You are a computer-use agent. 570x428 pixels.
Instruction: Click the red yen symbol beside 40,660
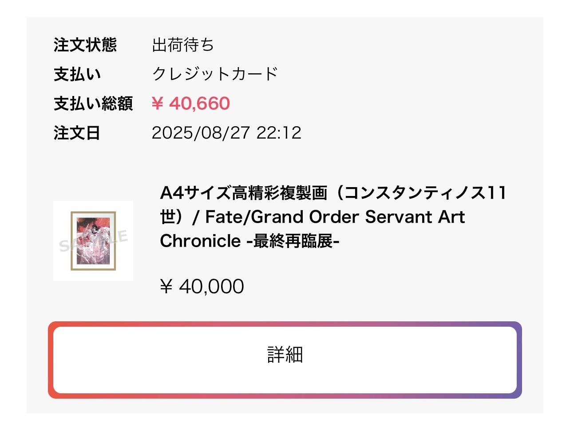coord(158,104)
